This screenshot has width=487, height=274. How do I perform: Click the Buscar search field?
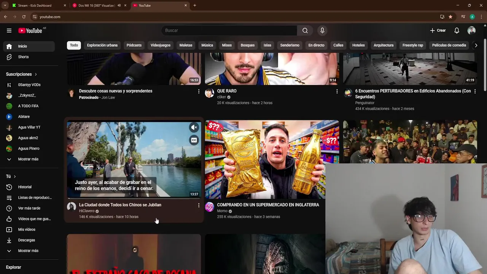pyautogui.click(x=229, y=30)
